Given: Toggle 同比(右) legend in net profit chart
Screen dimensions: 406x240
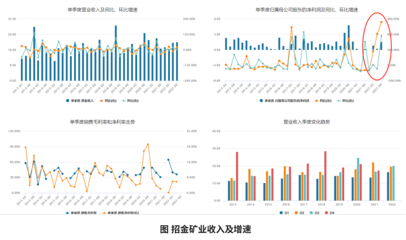Looking at the screenshot, I should 323,101.
